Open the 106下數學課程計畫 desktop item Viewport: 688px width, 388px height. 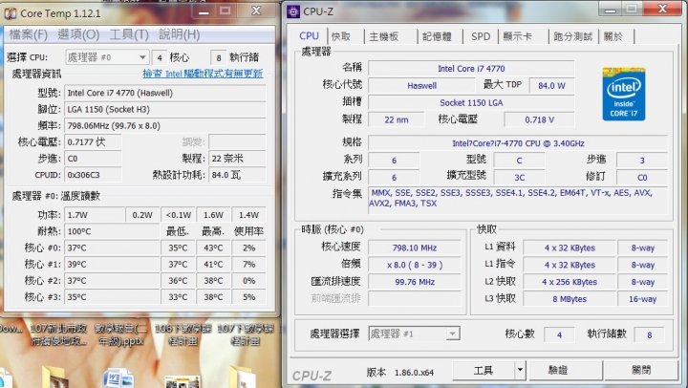point(183,334)
